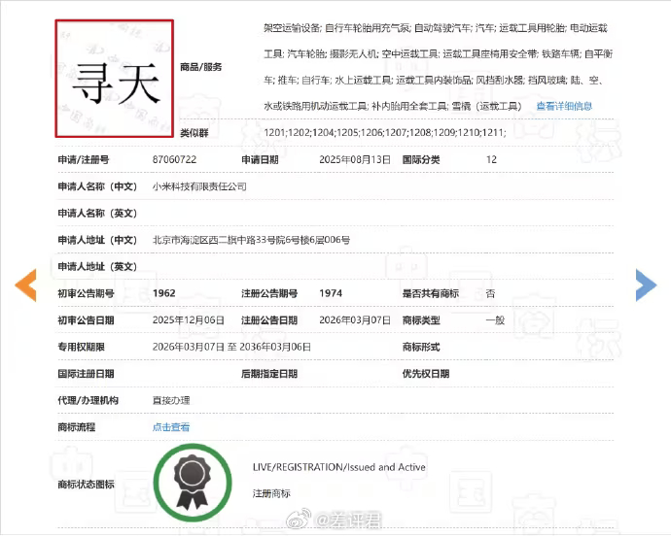Open 查看详细信息 link for goods details
Image resolution: width=671 pixels, height=537 pixels.
coord(564,107)
